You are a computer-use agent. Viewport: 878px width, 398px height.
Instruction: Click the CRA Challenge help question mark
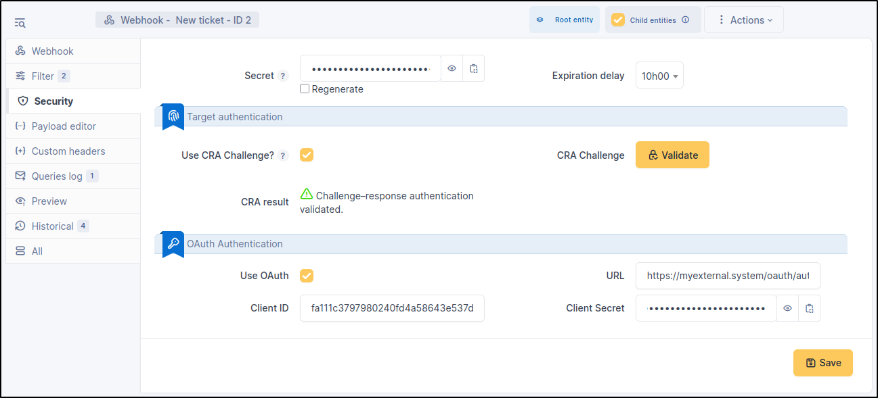pyautogui.click(x=283, y=155)
